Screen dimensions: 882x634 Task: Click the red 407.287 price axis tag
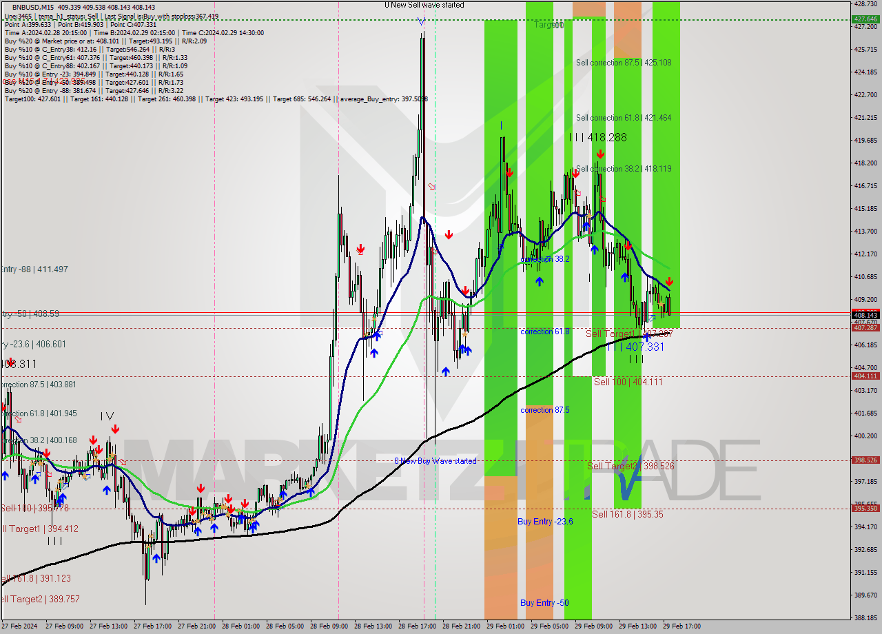coord(865,328)
